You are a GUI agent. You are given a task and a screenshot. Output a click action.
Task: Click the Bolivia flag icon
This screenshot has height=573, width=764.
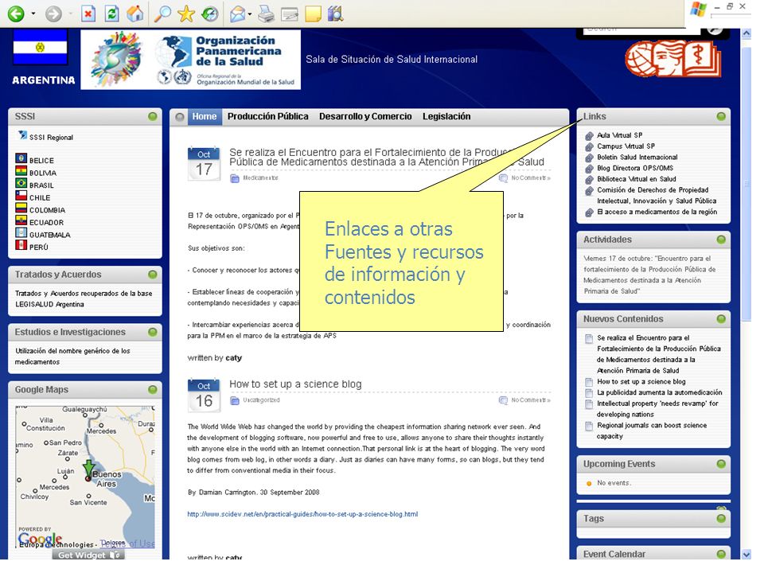coord(21,171)
